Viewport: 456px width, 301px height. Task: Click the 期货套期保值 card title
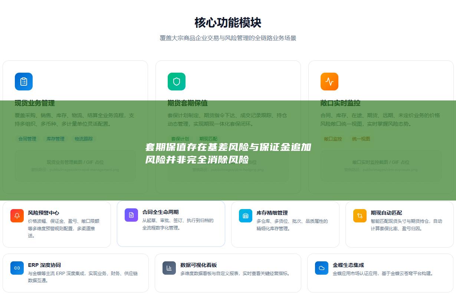188,103
